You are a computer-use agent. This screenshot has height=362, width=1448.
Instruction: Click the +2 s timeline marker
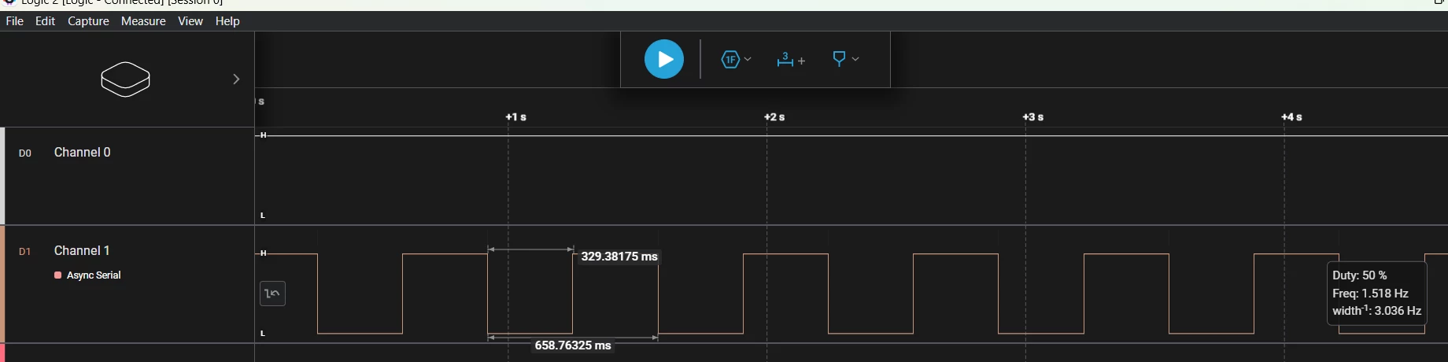click(x=774, y=117)
